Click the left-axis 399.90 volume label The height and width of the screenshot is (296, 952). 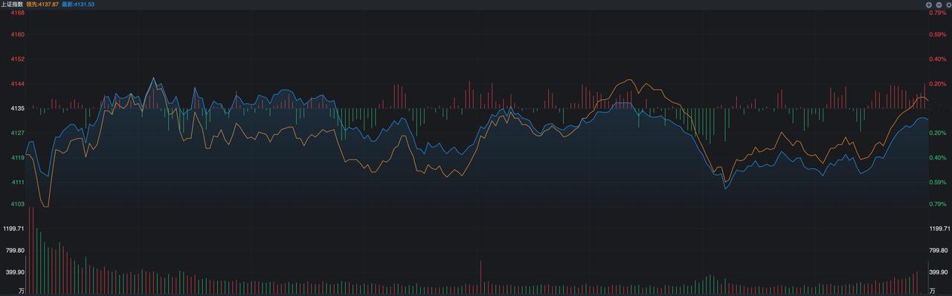click(x=16, y=272)
